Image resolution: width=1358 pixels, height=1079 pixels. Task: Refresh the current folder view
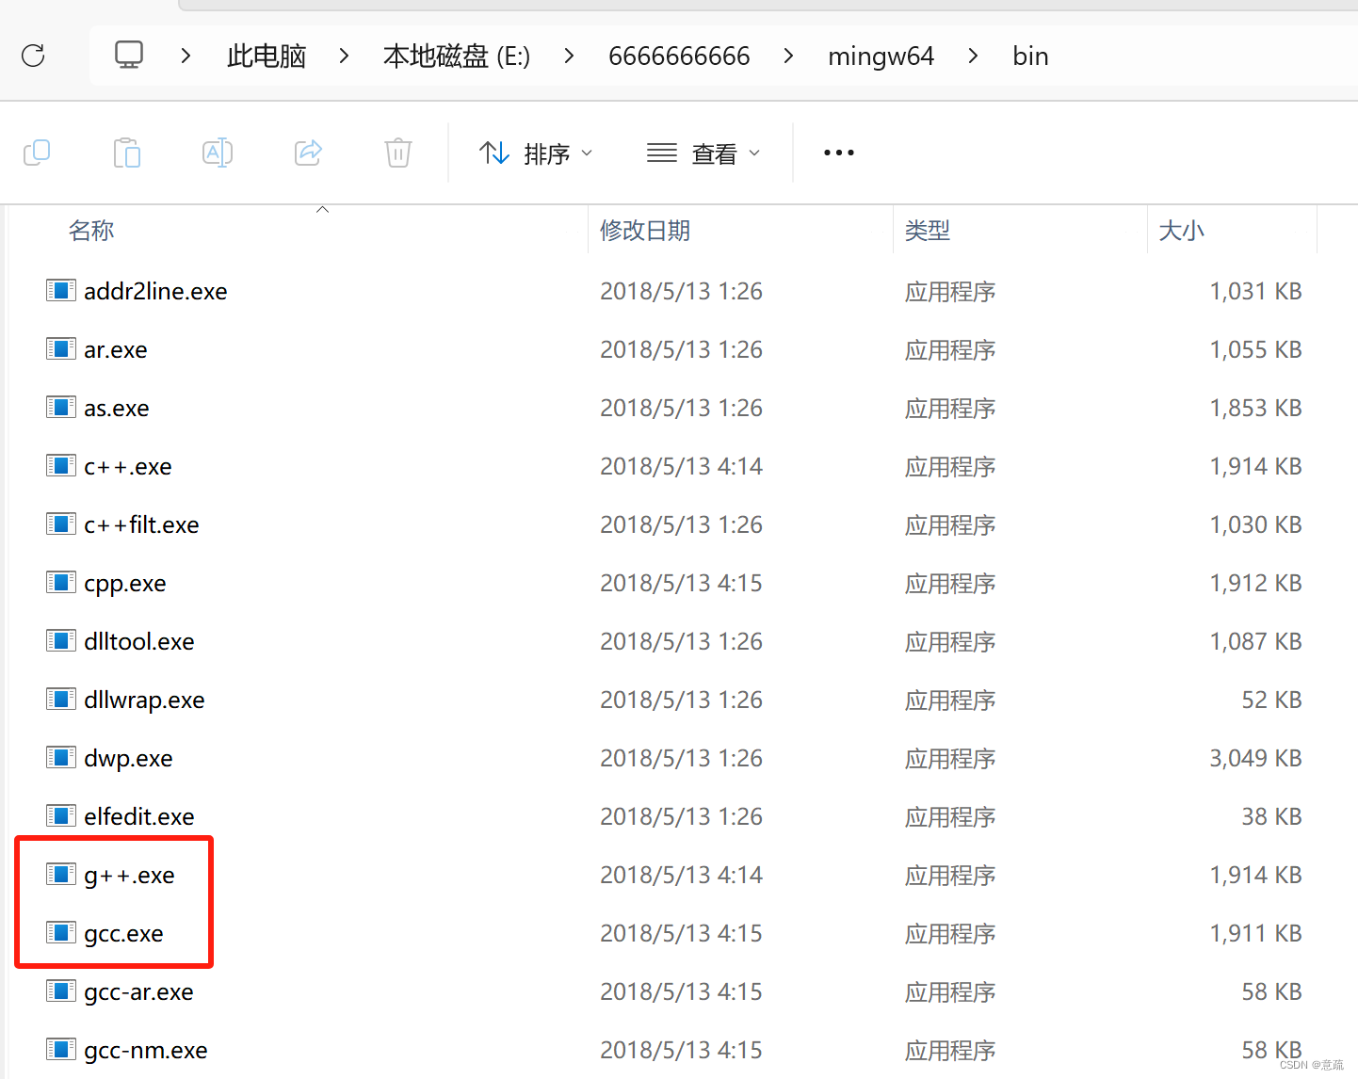pyautogui.click(x=33, y=56)
